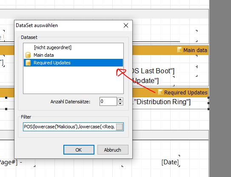
Task: Decrease the Anzahl Datensätze value
Action: pos(120,103)
